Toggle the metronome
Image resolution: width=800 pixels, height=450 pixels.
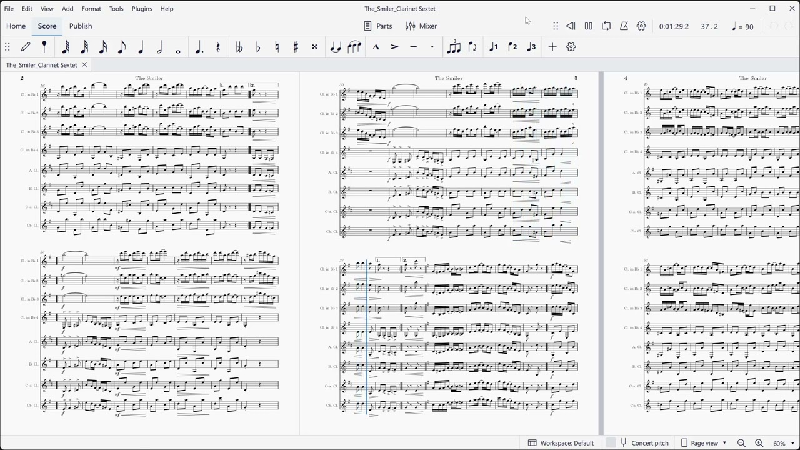click(x=624, y=26)
